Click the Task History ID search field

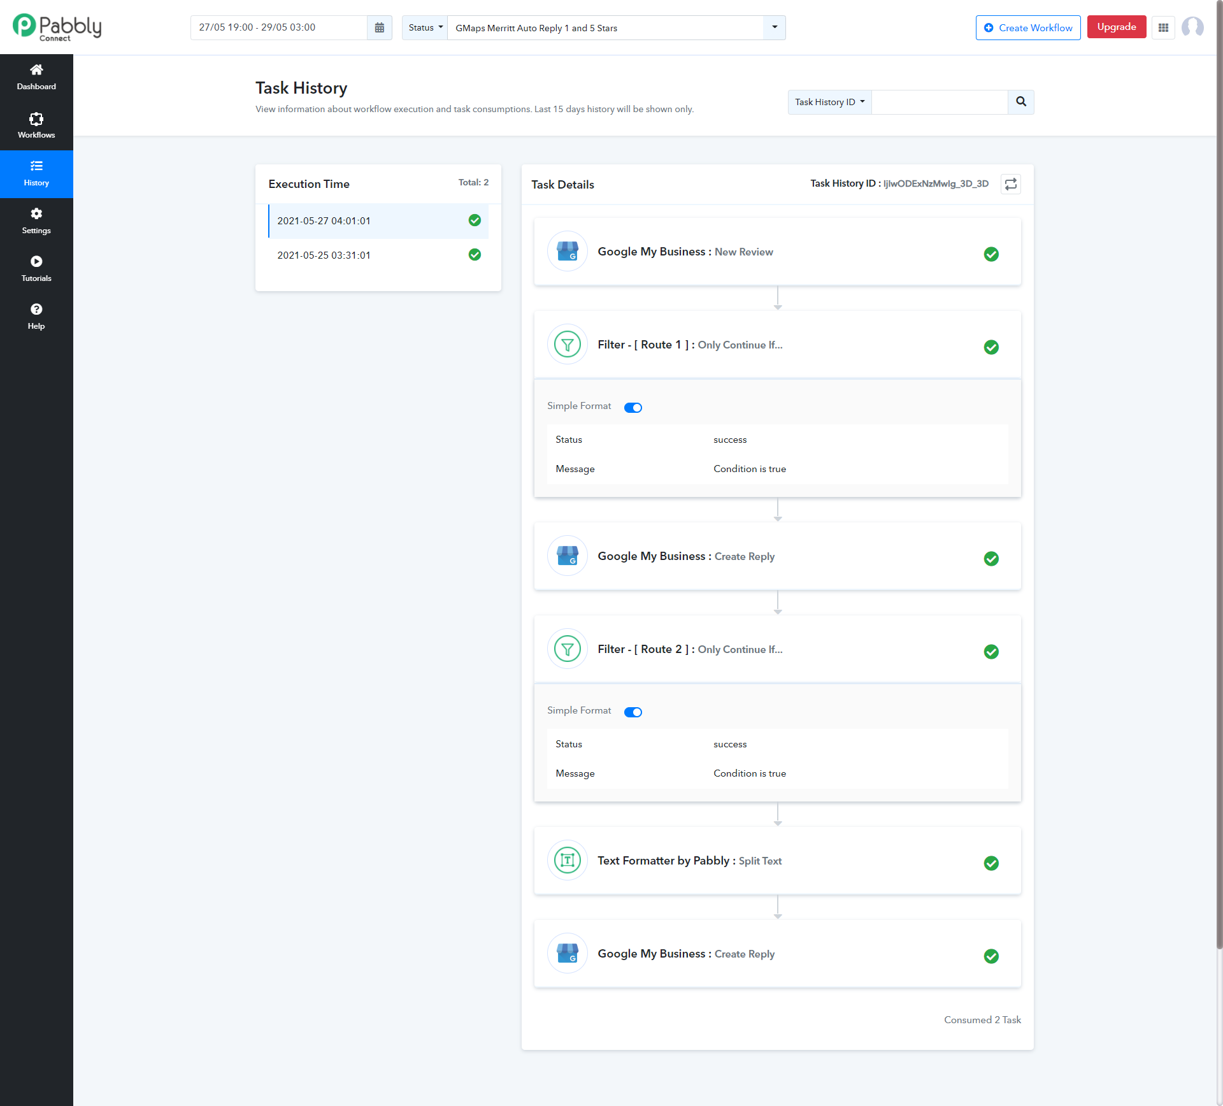tap(940, 102)
